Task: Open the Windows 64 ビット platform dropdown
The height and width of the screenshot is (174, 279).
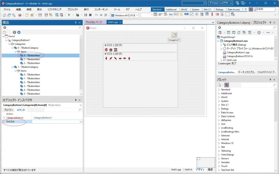Action: click(x=125, y=15)
